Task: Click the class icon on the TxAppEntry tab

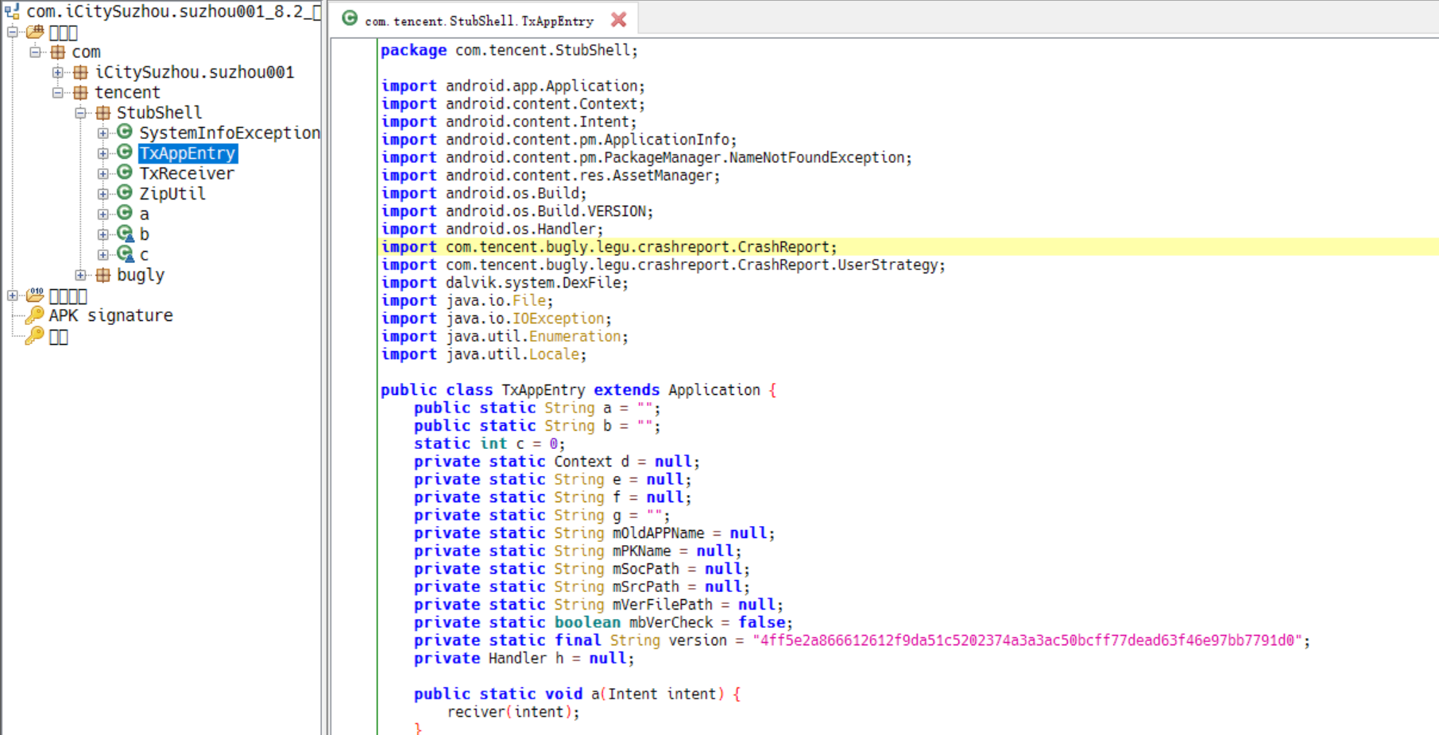Action: [350, 19]
